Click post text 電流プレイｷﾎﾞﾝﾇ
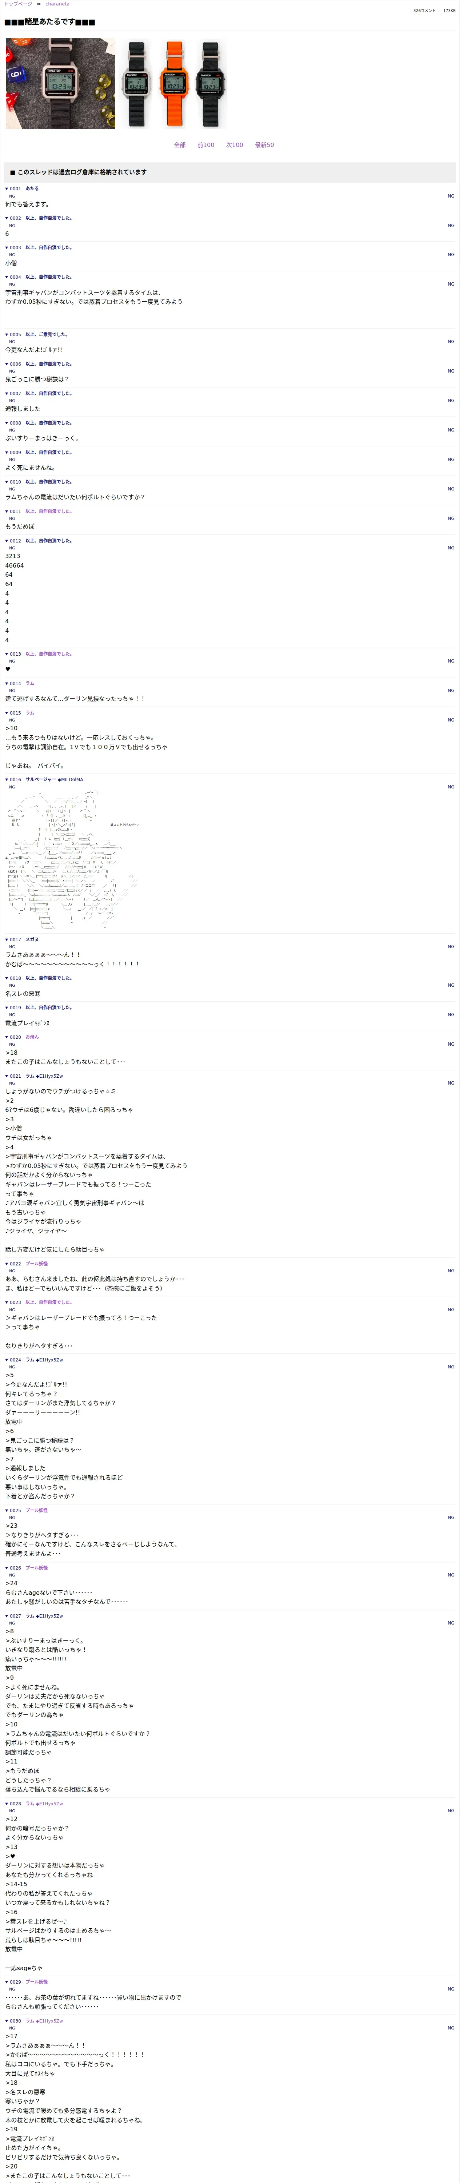Image resolution: width=467 pixels, height=2183 pixels. click(27, 1024)
